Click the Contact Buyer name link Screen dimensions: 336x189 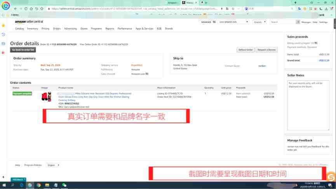(x=262, y=66)
